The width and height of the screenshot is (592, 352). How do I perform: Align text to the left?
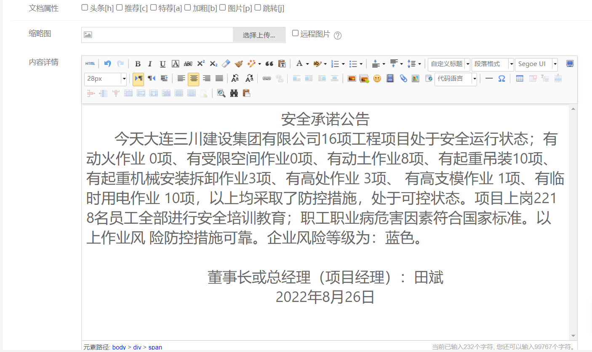[x=181, y=78]
